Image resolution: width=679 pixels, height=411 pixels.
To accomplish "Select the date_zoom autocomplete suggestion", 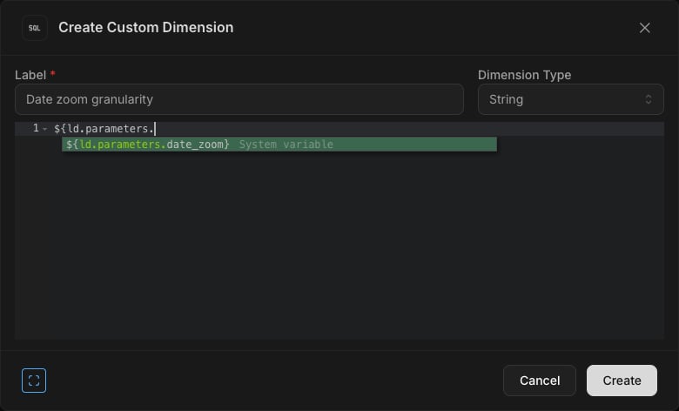I will (x=279, y=145).
